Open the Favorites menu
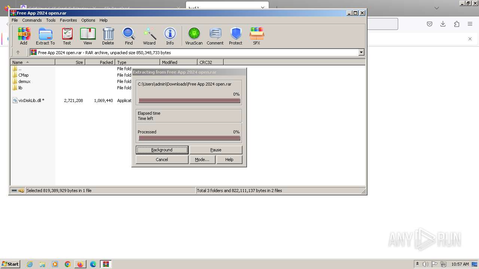 point(68,20)
